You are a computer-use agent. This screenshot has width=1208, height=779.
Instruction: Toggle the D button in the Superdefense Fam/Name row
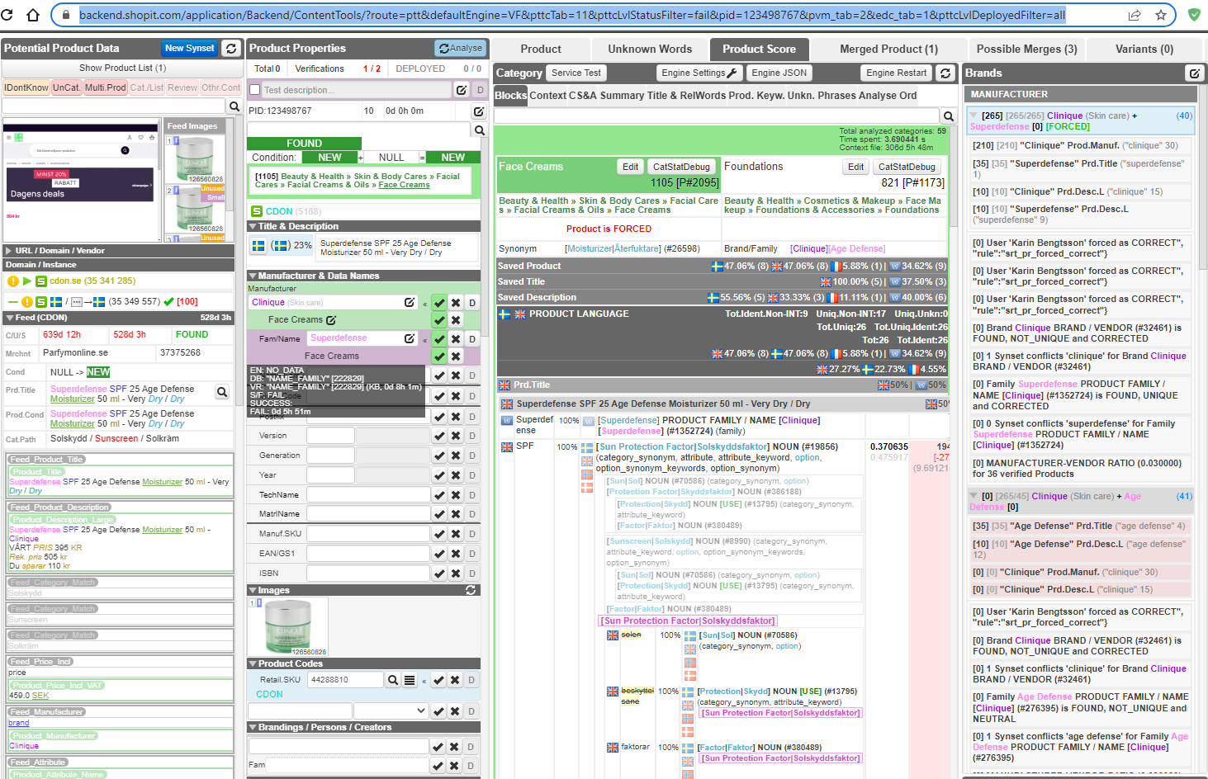pos(472,339)
